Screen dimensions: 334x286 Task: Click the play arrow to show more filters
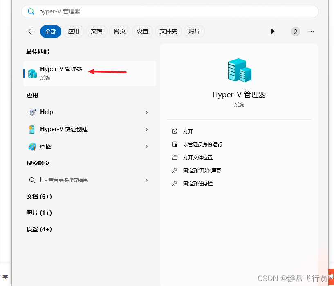(273, 31)
